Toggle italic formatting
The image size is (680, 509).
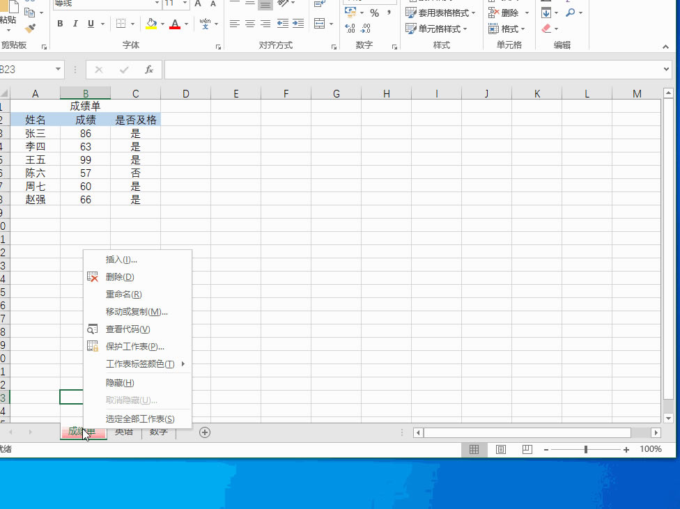pos(75,23)
